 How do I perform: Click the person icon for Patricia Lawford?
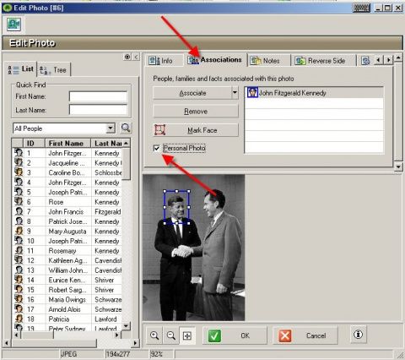[19, 319]
